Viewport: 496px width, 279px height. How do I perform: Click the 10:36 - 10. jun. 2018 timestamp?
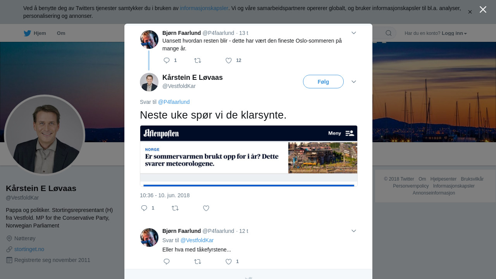[x=165, y=195]
